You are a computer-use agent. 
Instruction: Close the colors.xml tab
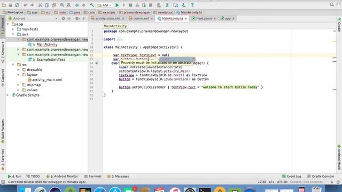[152, 19]
